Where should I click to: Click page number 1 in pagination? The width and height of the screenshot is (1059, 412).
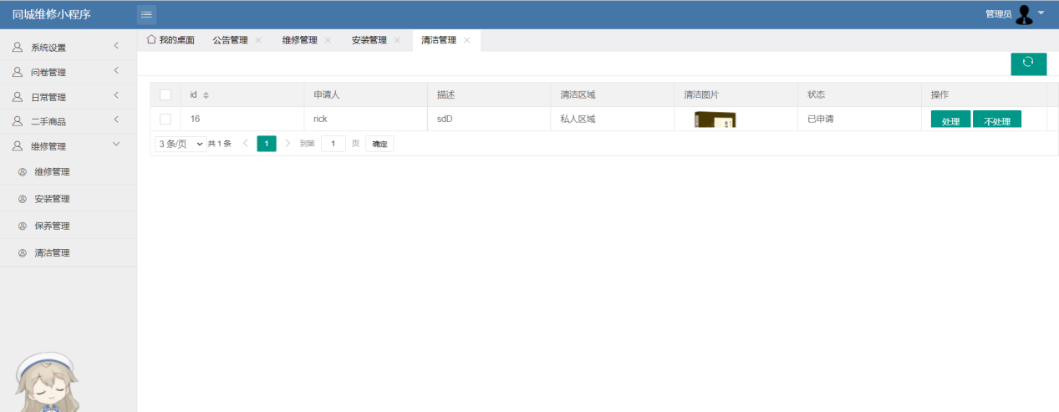coord(267,144)
